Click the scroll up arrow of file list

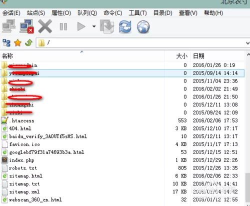coord(248,54)
